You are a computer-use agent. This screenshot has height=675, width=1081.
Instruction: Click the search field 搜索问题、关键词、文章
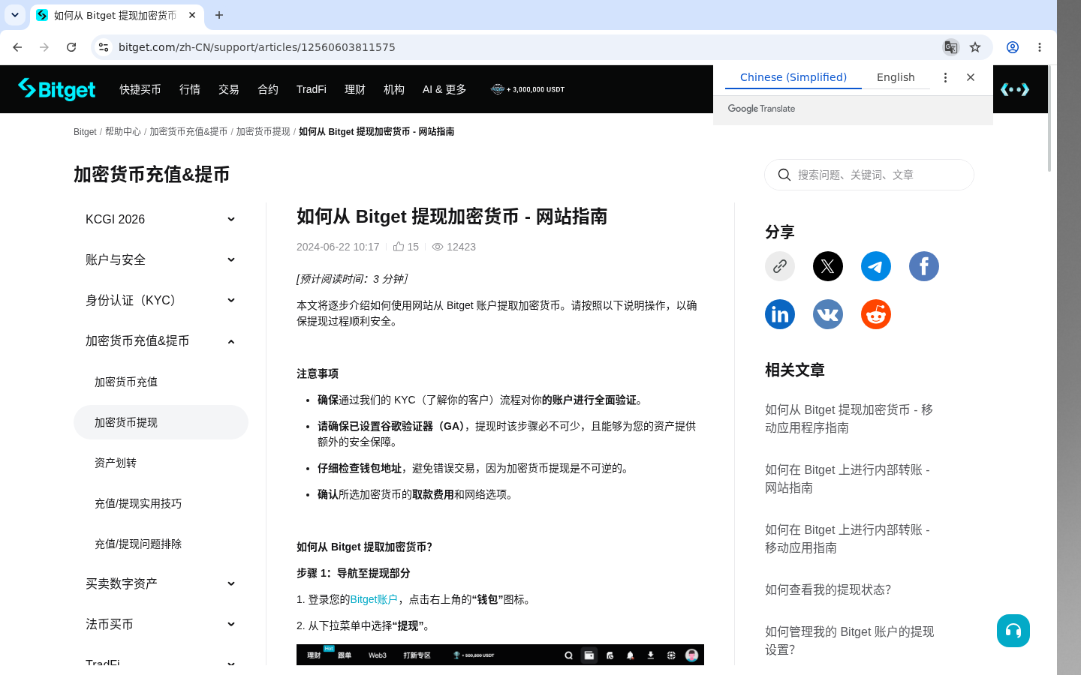(869, 175)
